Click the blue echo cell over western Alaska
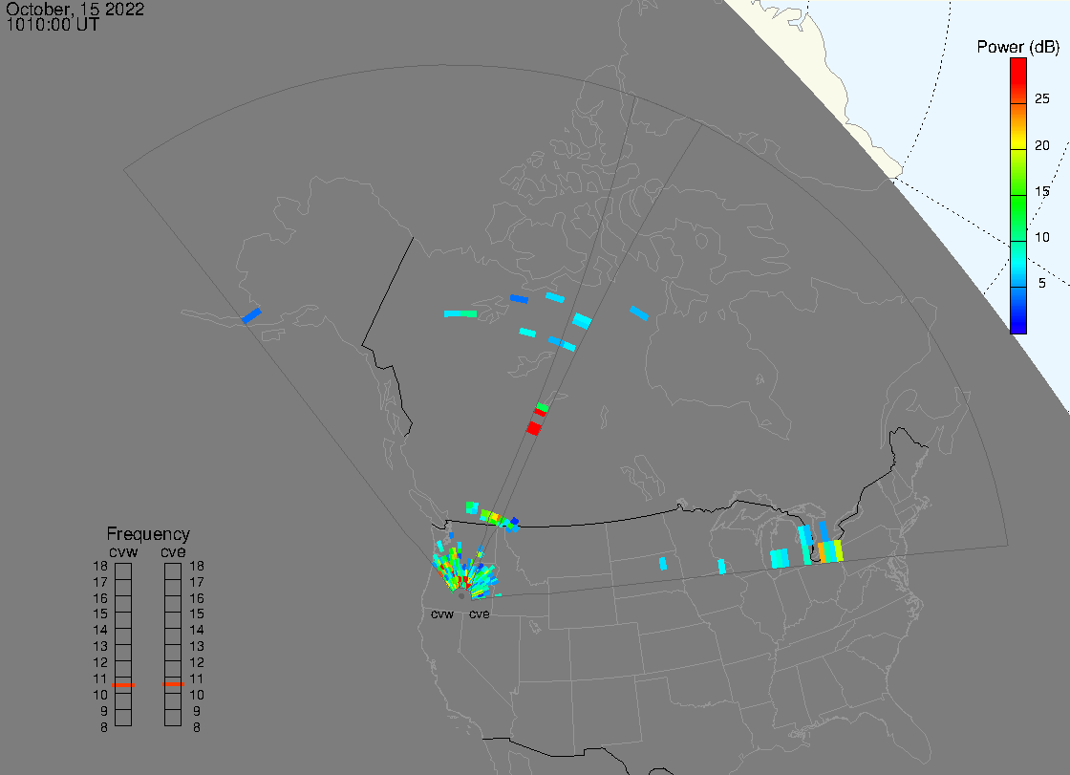Viewport: 1070px width, 775px height. coord(252,315)
